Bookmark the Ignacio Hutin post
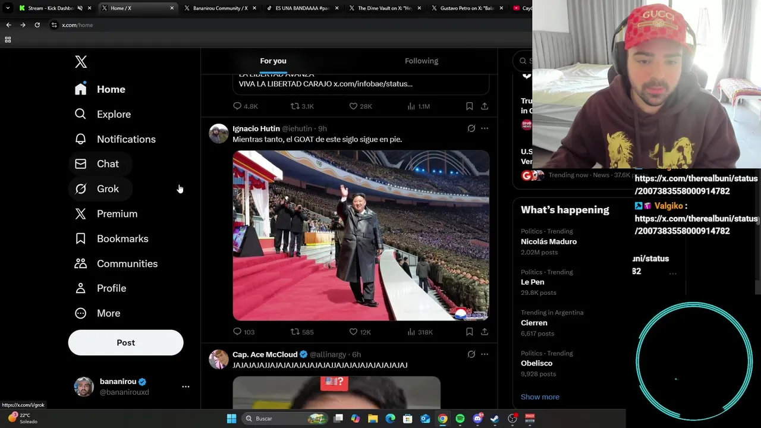The height and width of the screenshot is (428, 761). coord(469,332)
